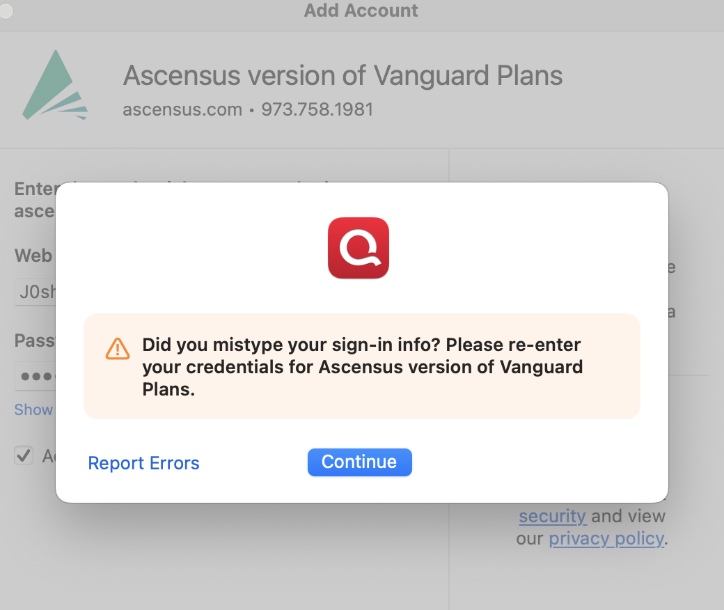Open the privacy policy link
724x610 pixels.
pyautogui.click(x=606, y=538)
